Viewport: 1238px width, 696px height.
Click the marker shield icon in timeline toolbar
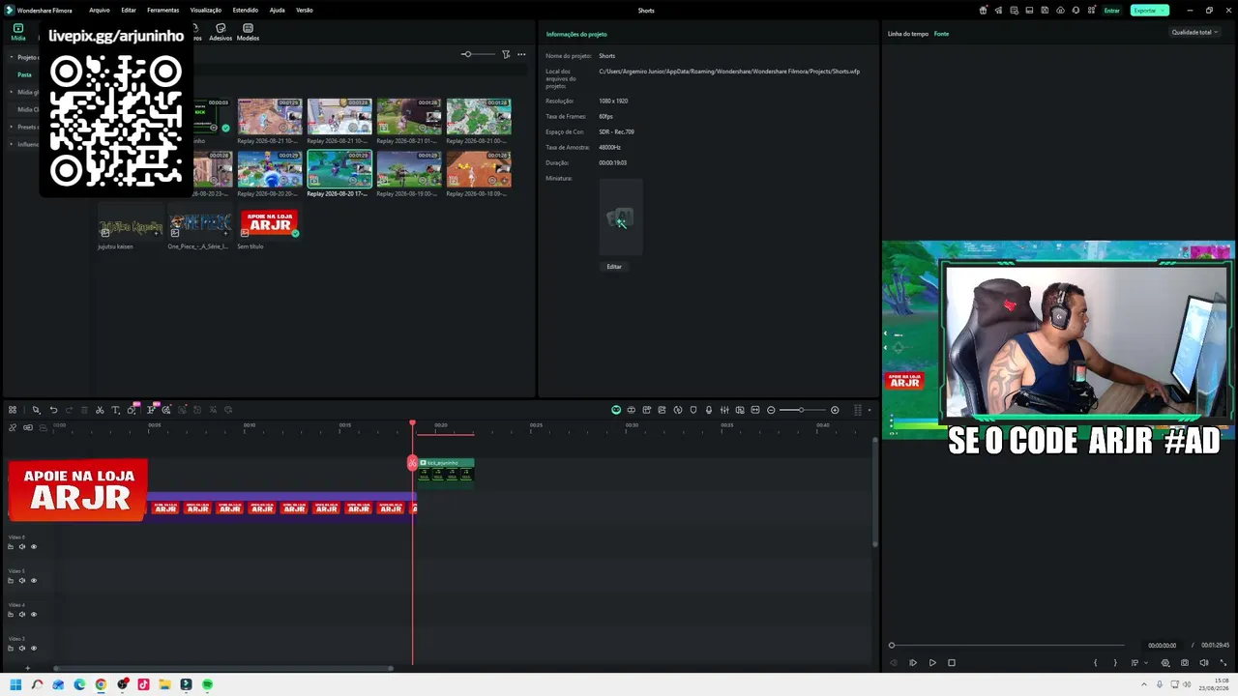[693, 410]
